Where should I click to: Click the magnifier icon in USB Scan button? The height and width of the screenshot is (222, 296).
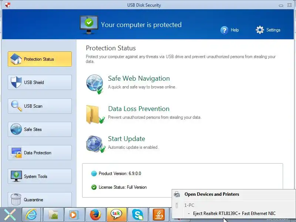(x=17, y=106)
